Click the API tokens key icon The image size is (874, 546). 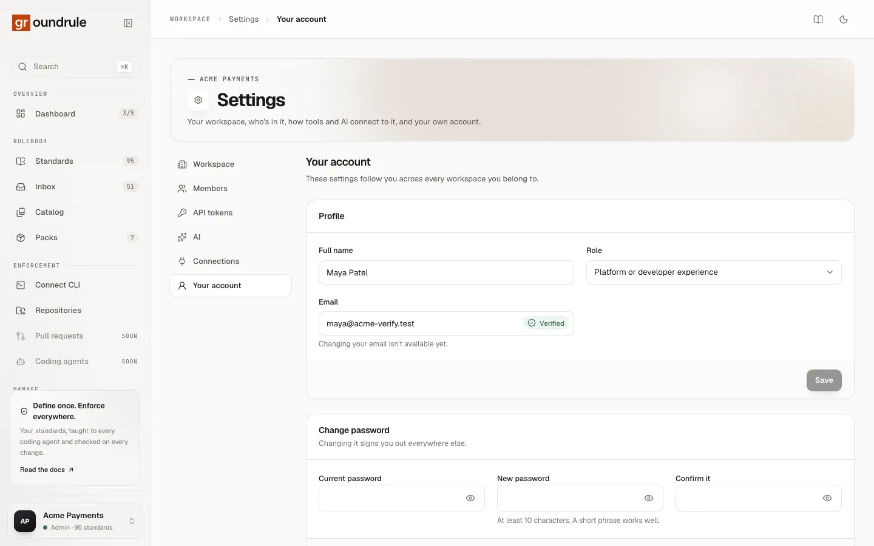click(182, 213)
